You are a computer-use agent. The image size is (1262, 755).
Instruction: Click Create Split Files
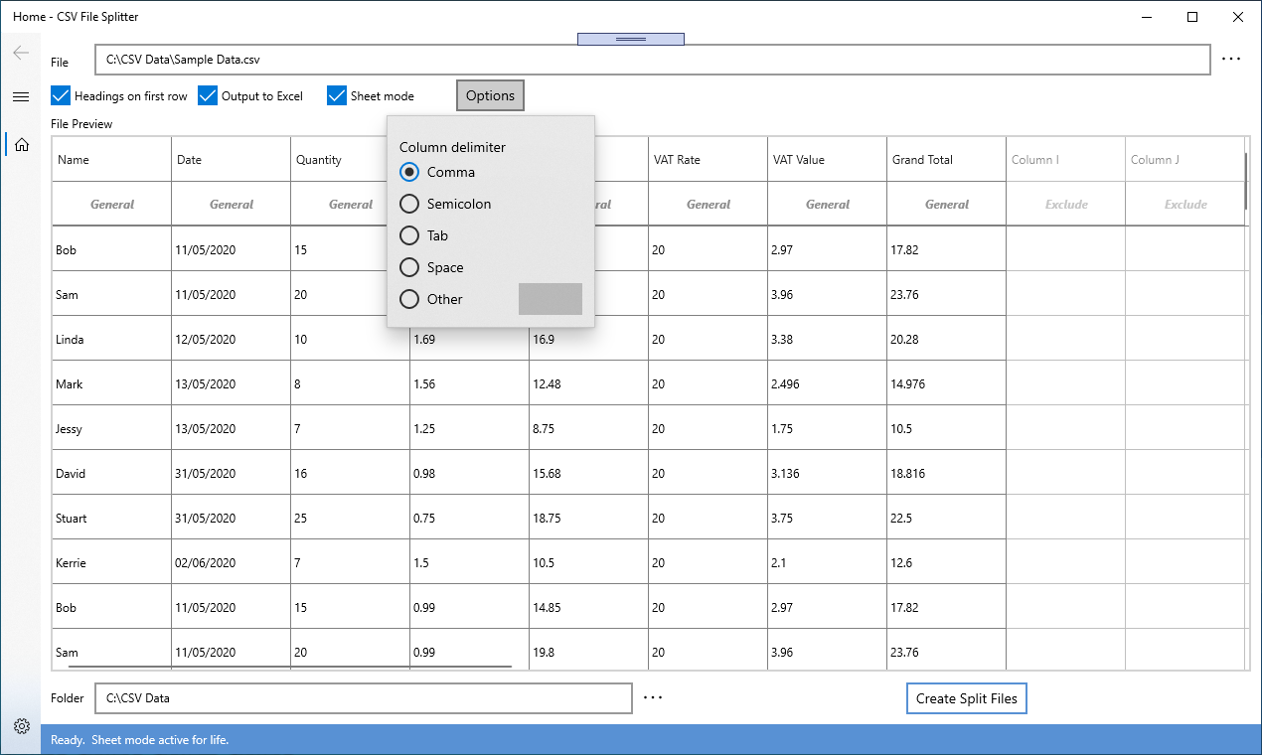pyautogui.click(x=965, y=697)
